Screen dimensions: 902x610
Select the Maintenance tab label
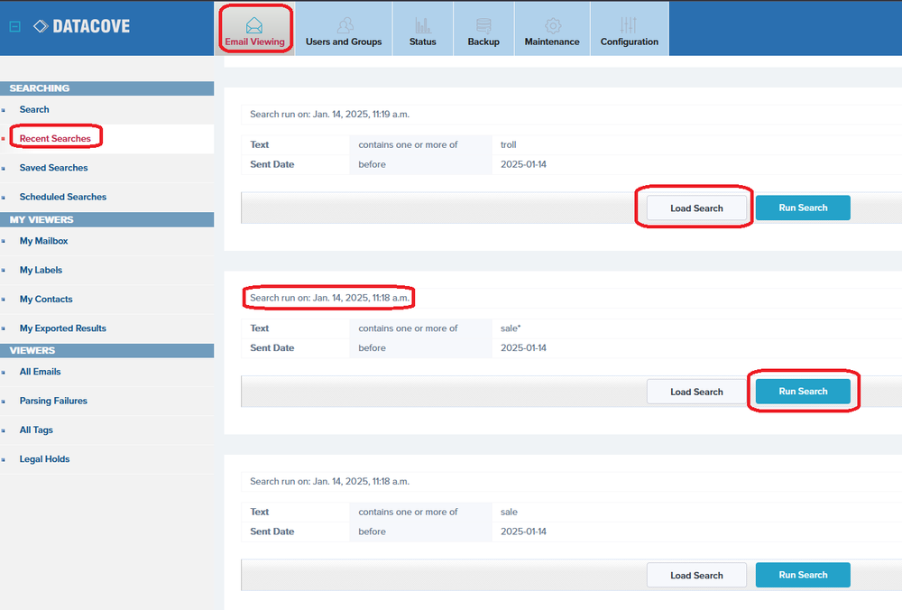552,42
